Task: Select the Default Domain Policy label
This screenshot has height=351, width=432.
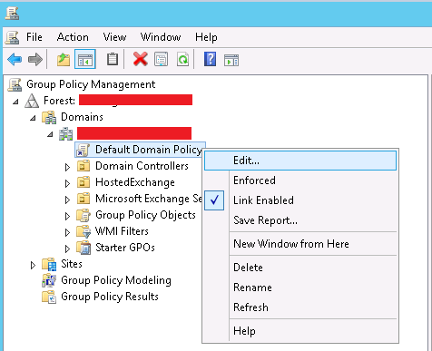Action: pyautogui.click(x=149, y=150)
